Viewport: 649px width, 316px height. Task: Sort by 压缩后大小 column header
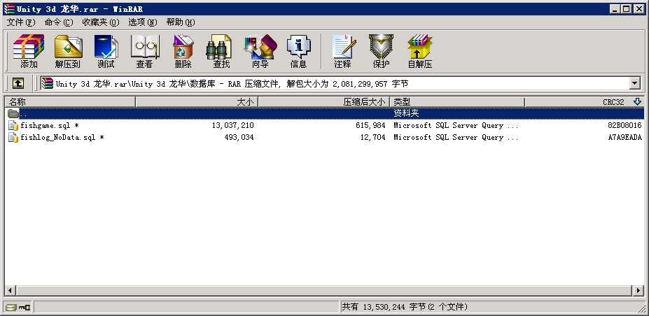323,102
